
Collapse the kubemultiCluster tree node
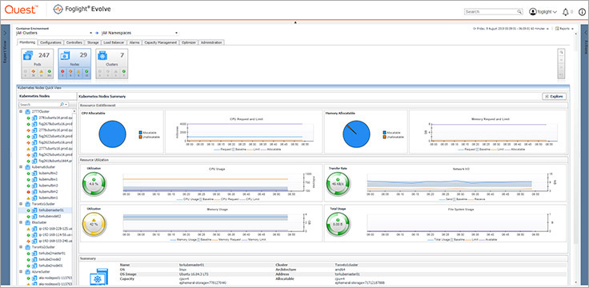pyautogui.click(x=21, y=167)
